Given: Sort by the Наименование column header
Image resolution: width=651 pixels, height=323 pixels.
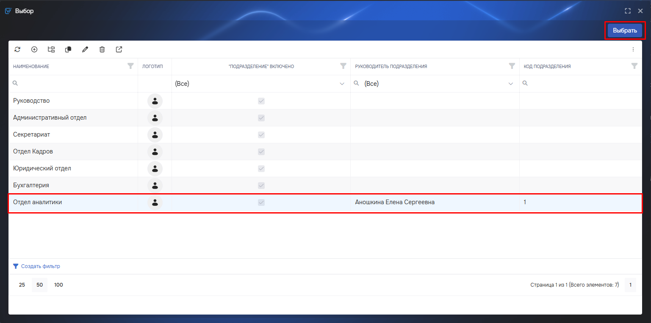Looking at the screenshot, I should (31, 66).
